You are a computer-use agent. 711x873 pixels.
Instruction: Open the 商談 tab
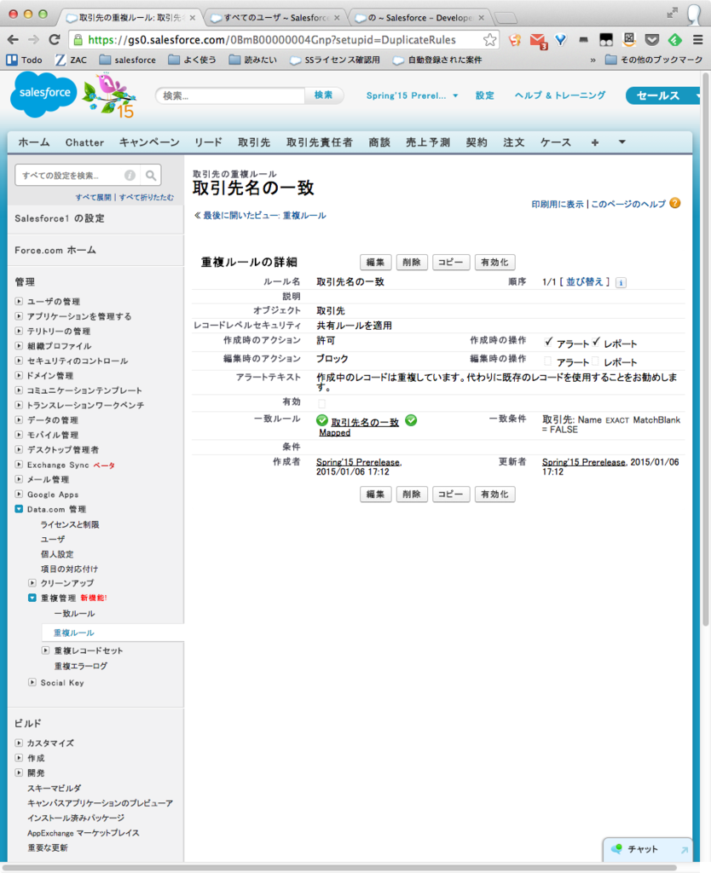[x=379, y=142]
